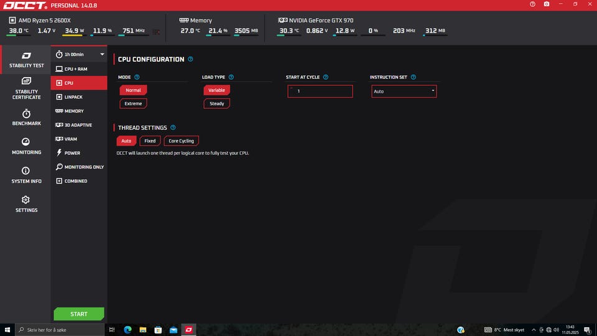
Task: Show help for Mode
Action: coord(137,77)
